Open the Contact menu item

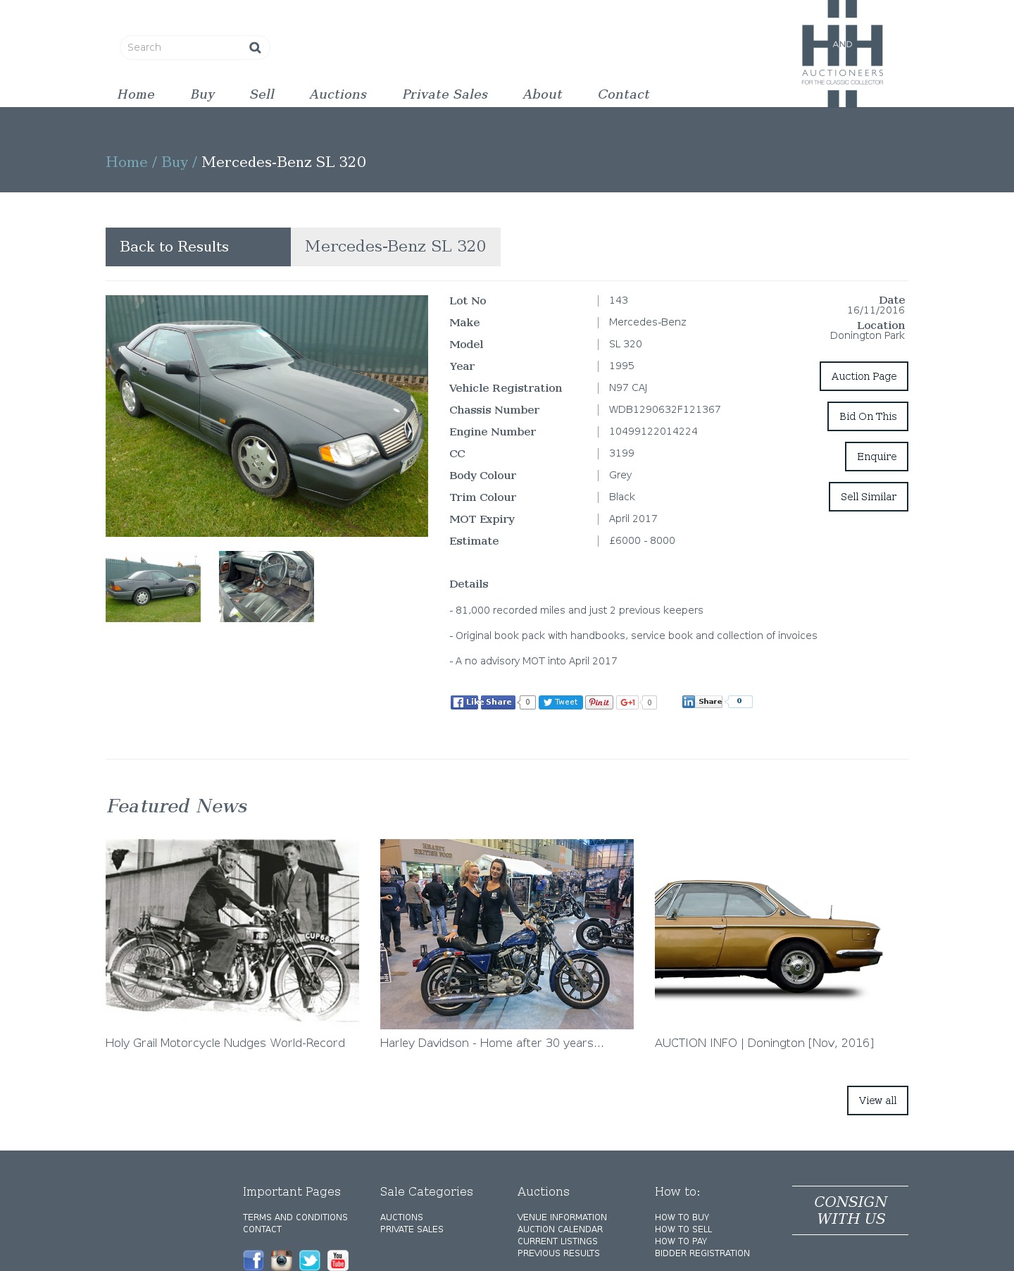point(624,94)
